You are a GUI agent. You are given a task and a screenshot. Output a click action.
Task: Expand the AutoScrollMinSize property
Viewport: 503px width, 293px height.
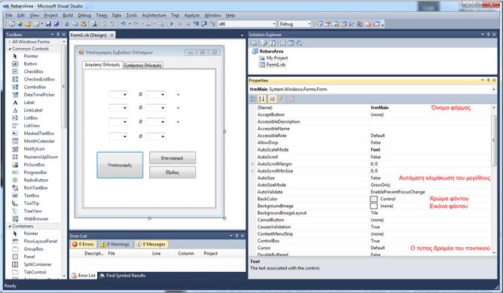(x=253, y=171)
